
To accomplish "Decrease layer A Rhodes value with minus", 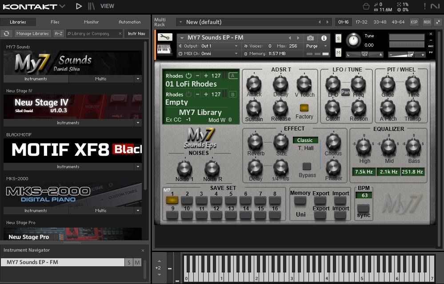I will tap(198, 76).
